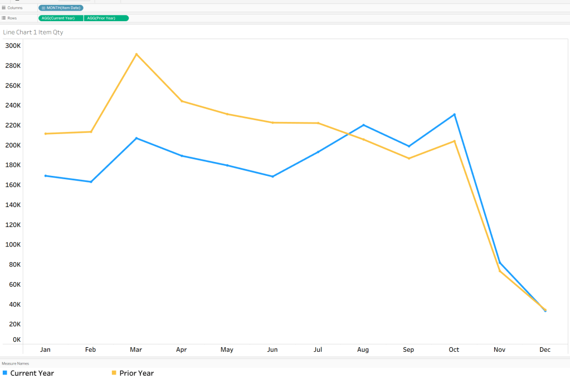This screenshot has width=570, height=379.
Task: Select the Jan label on the month axis
Action: point(45,350)
